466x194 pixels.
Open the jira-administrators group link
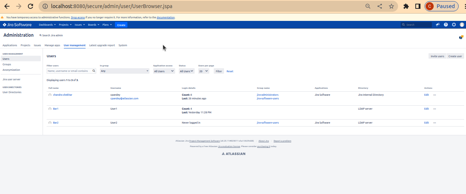point(268,95)
